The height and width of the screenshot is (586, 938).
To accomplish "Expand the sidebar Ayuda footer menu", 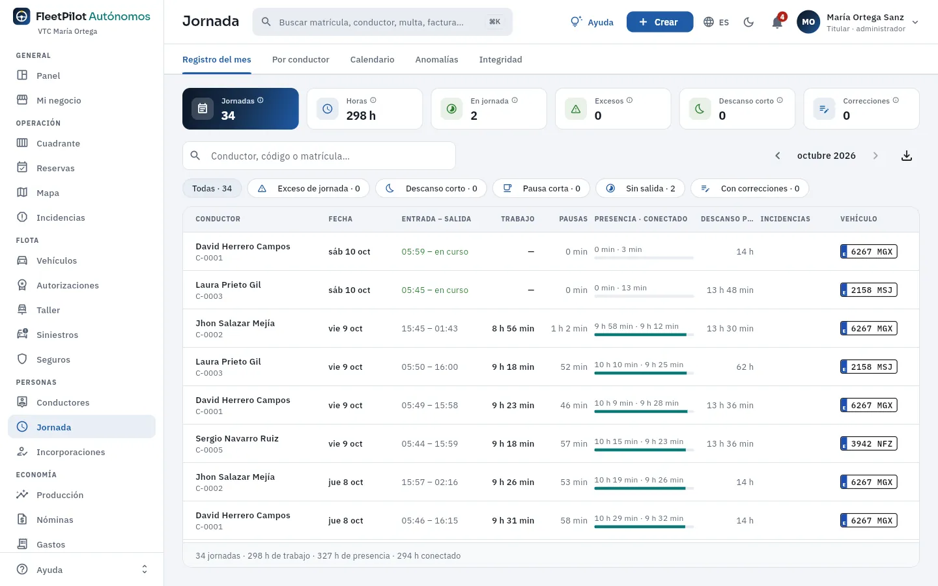I will pyautogui.click(x=81, y=570).
